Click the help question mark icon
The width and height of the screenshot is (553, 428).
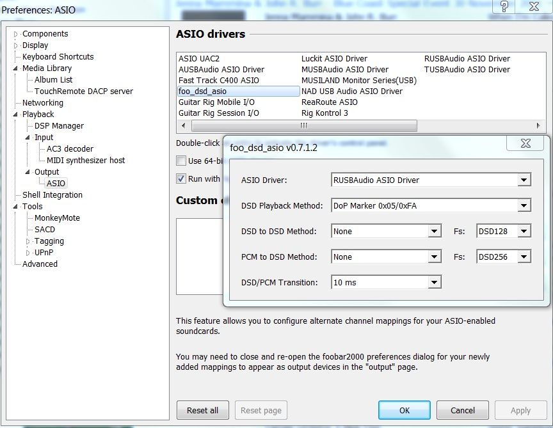pos(504,6)
